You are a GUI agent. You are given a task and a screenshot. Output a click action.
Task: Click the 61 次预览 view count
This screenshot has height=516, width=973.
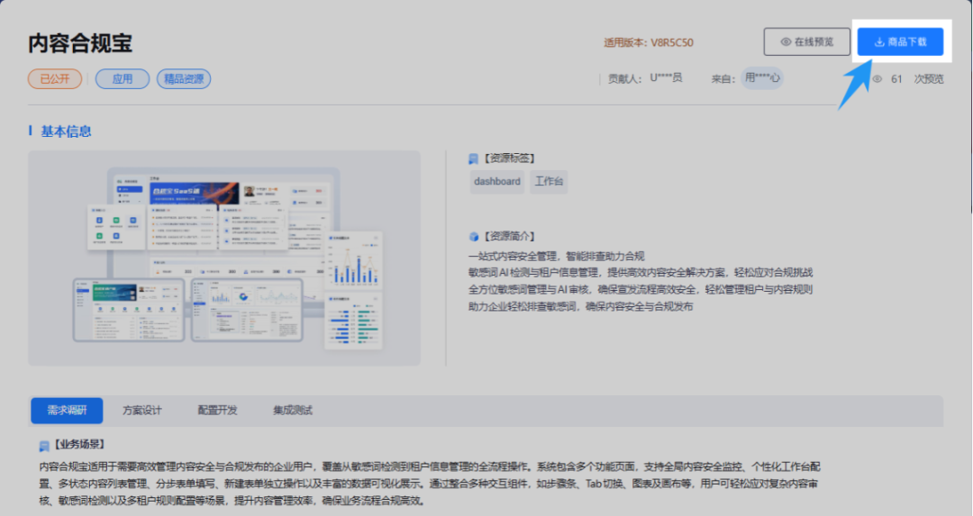(917, 78)
